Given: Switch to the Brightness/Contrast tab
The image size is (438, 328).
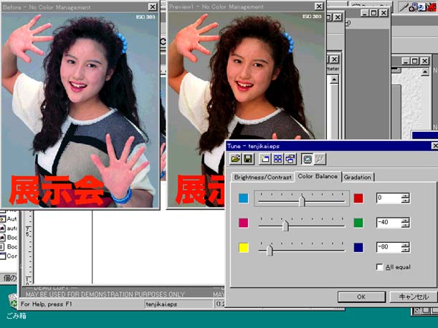Looking at the screenshot, I should (262, 177).
